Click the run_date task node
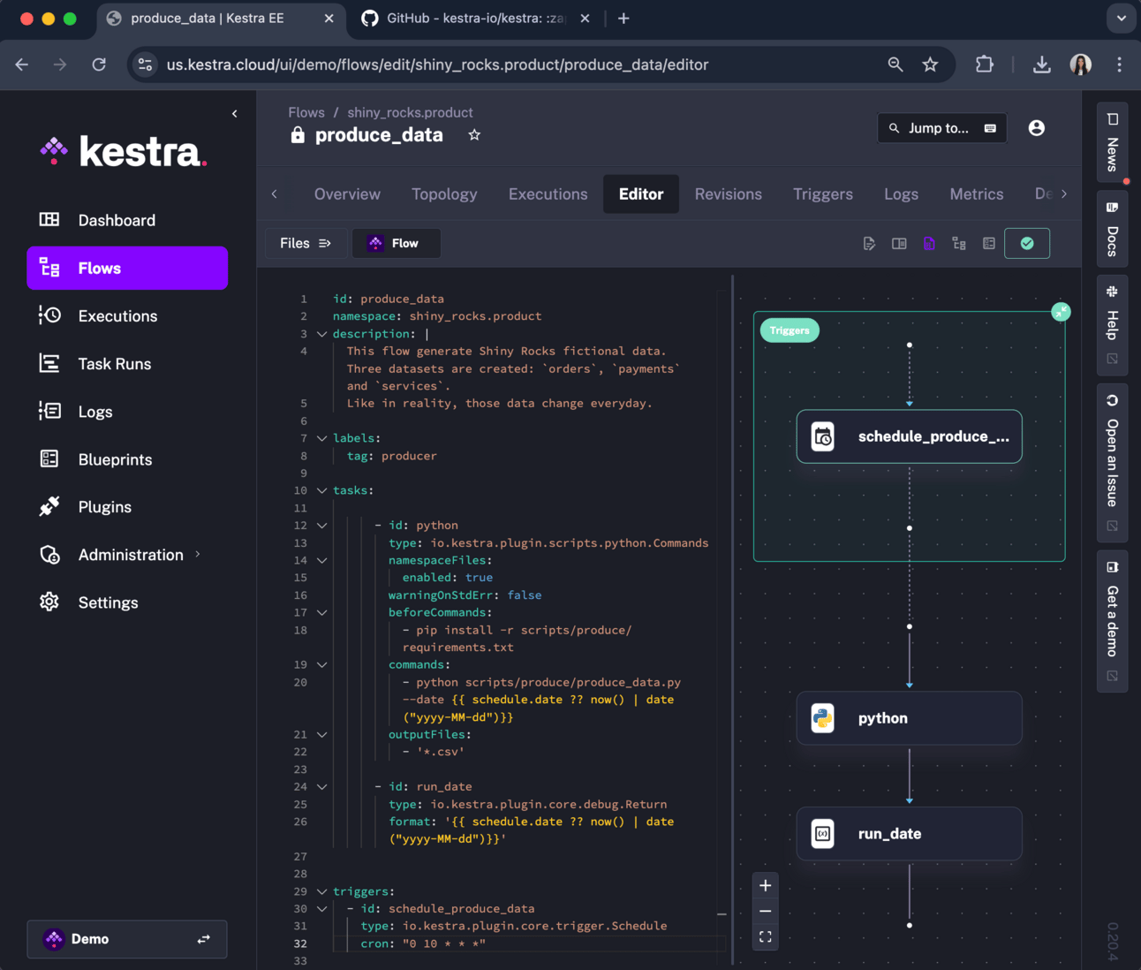Image resolution: width=1141 pixels, height=970 pixels. point(909,833)
